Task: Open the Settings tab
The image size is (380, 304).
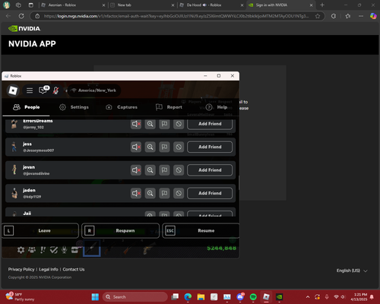Action: (x=74, y=107)
